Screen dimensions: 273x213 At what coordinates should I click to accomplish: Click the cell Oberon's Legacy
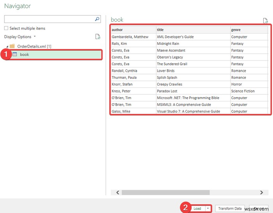click(193, 57)
